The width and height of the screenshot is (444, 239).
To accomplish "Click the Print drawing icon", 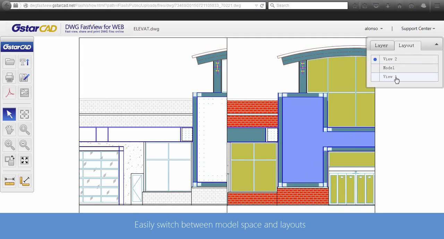I will coord(10,77).
